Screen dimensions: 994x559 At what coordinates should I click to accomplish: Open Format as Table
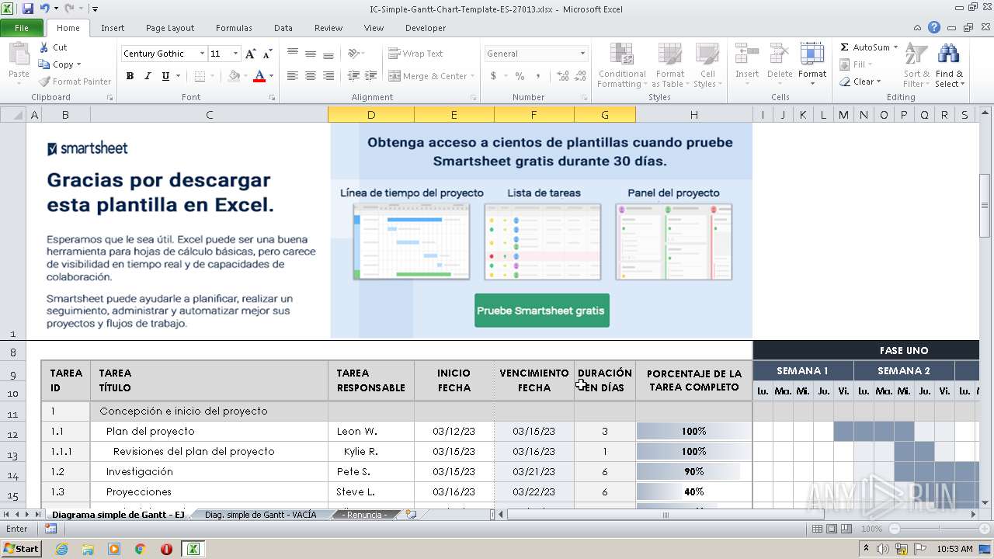[670, 65]
